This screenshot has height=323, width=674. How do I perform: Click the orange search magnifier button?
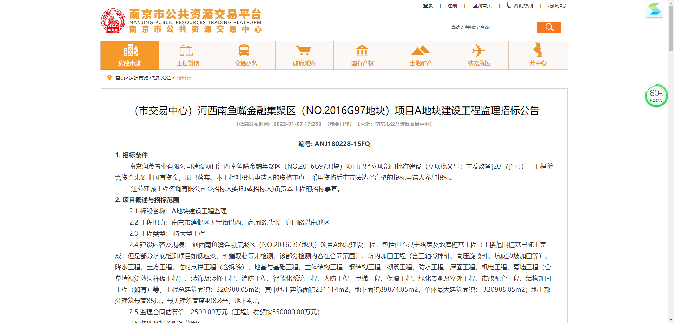click(549, 27)
